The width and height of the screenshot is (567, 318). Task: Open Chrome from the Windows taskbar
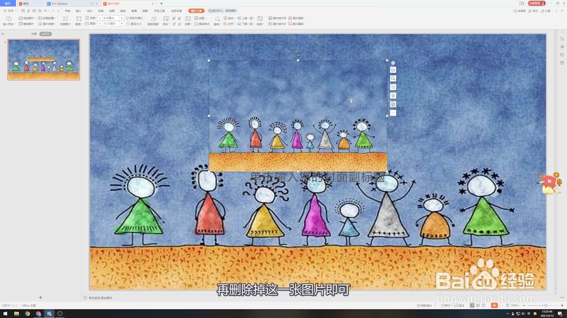tap(27, 313)
